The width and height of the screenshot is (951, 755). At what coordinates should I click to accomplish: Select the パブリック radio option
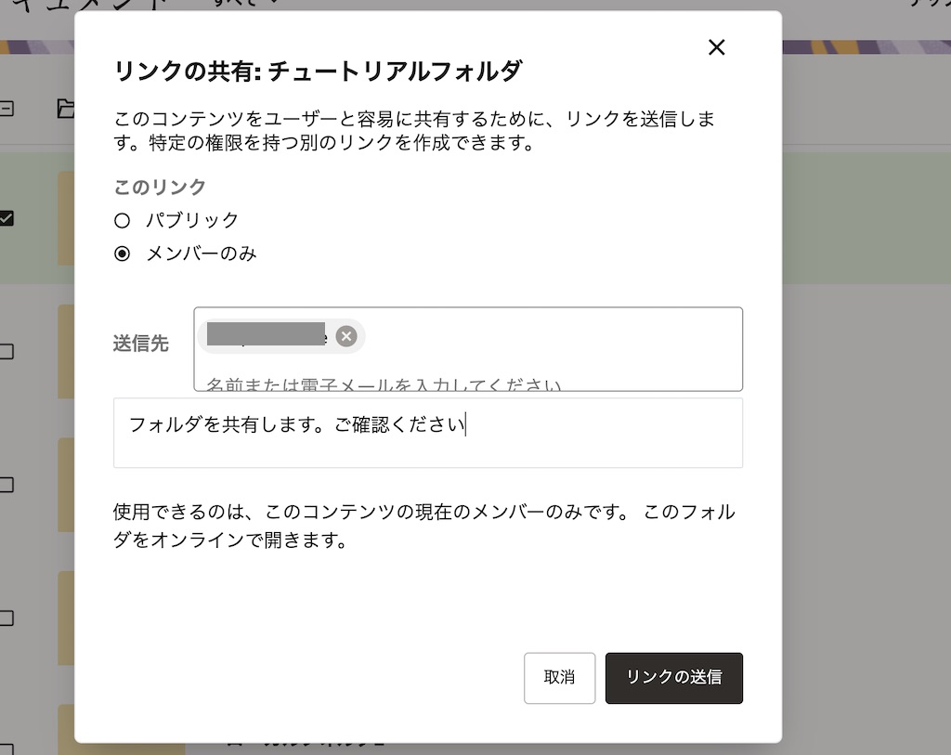(x=122, y=220)
